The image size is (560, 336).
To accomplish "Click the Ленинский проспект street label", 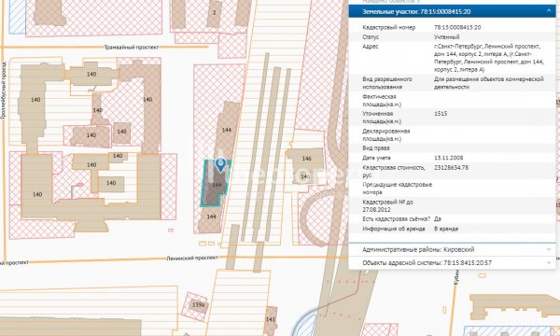I will [x=191, y=258].
